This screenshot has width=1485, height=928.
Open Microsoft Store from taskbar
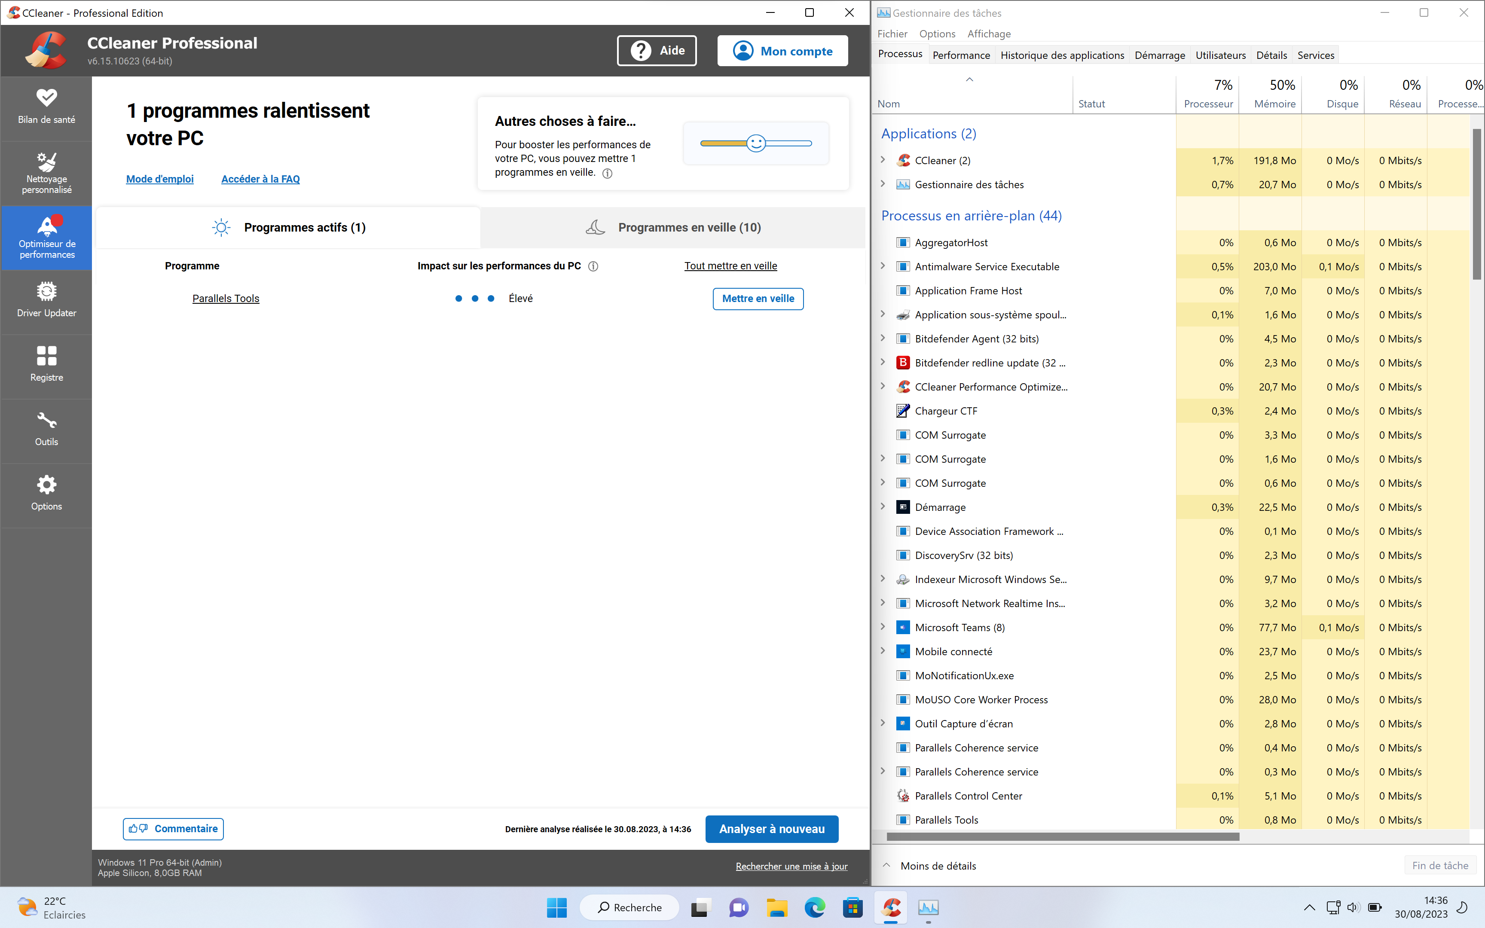tap(852, 907)
